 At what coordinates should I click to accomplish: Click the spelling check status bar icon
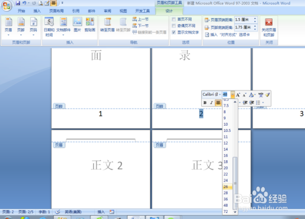click(x=57, y=212)
